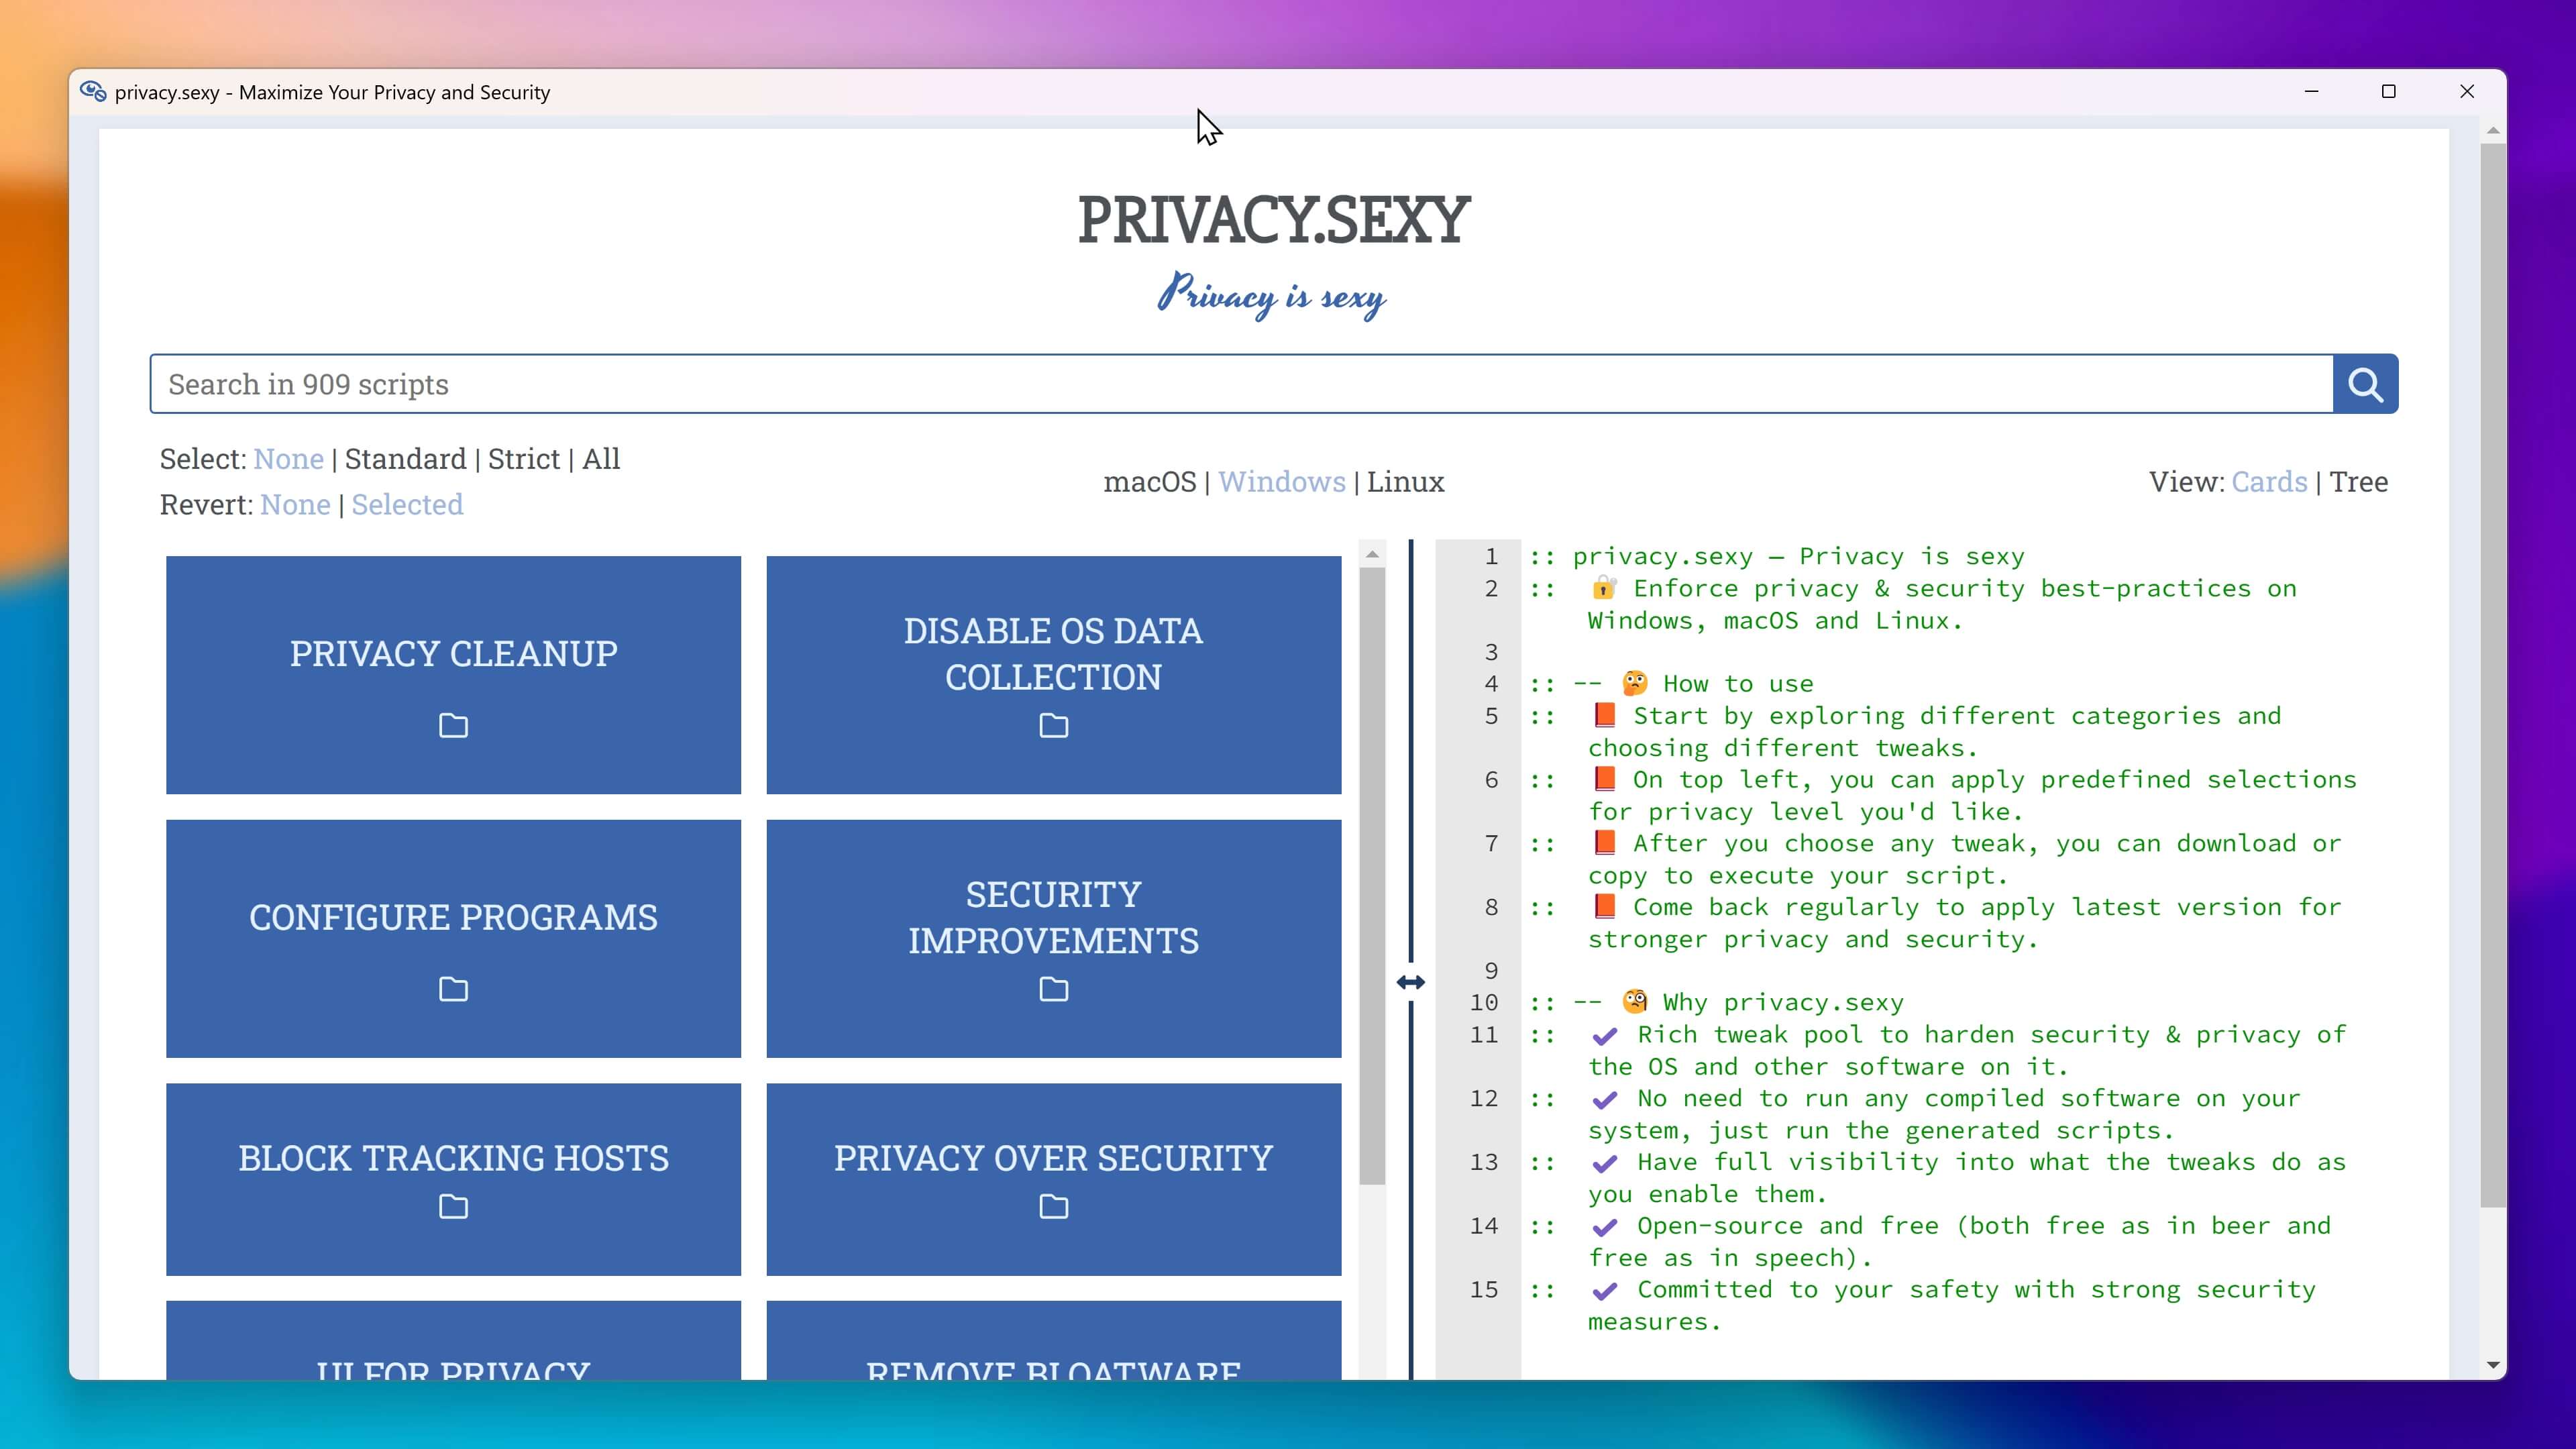Screen dimensions: 2576x1449
Task: Switch view to Tree
Action: 2358,482
